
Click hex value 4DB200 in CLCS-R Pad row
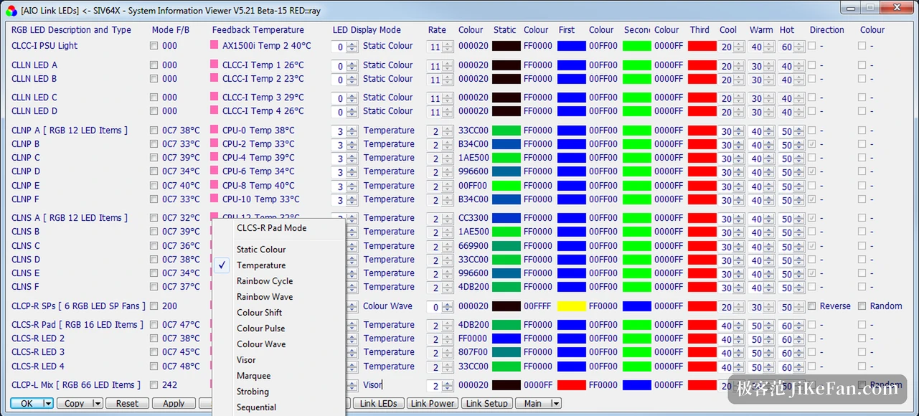pos(473,325)
